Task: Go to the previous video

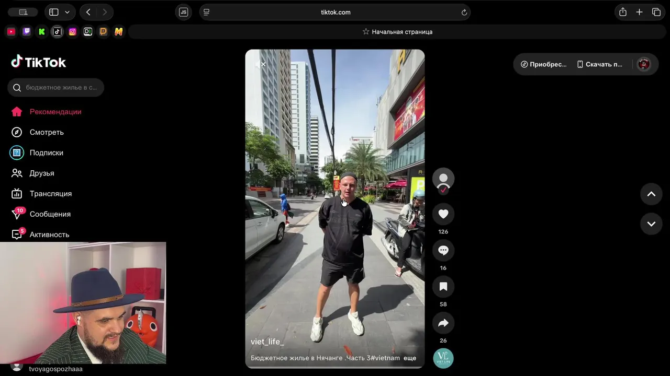Action: (651, 194)
